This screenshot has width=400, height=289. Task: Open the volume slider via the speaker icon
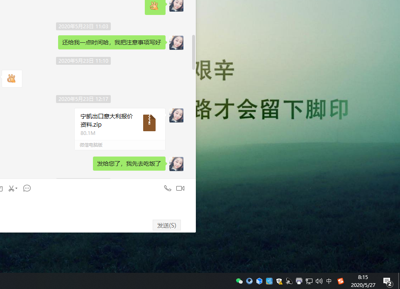tap(319, 281)
